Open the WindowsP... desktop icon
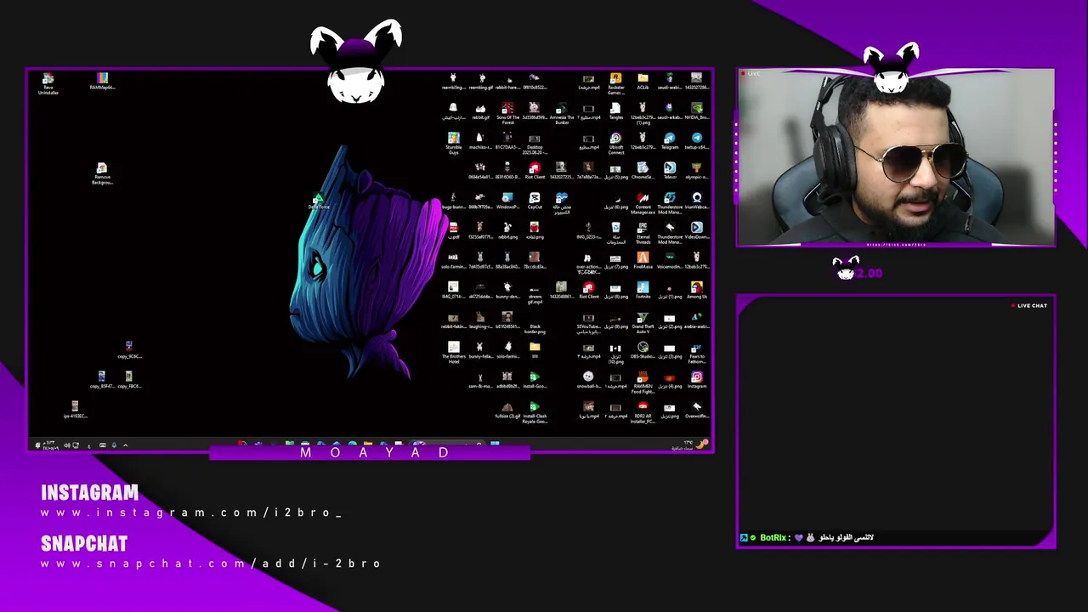 point(507,201)
